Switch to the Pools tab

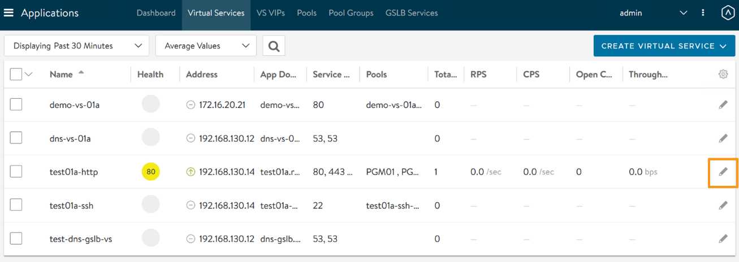(x=306, y=13)
